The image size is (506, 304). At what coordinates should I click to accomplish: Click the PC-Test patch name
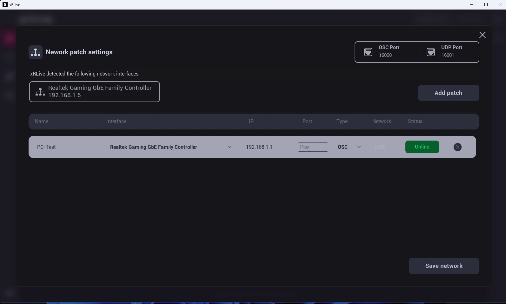46,147
